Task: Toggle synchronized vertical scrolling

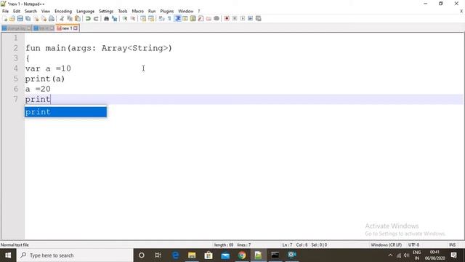Action: coord(143,18)
